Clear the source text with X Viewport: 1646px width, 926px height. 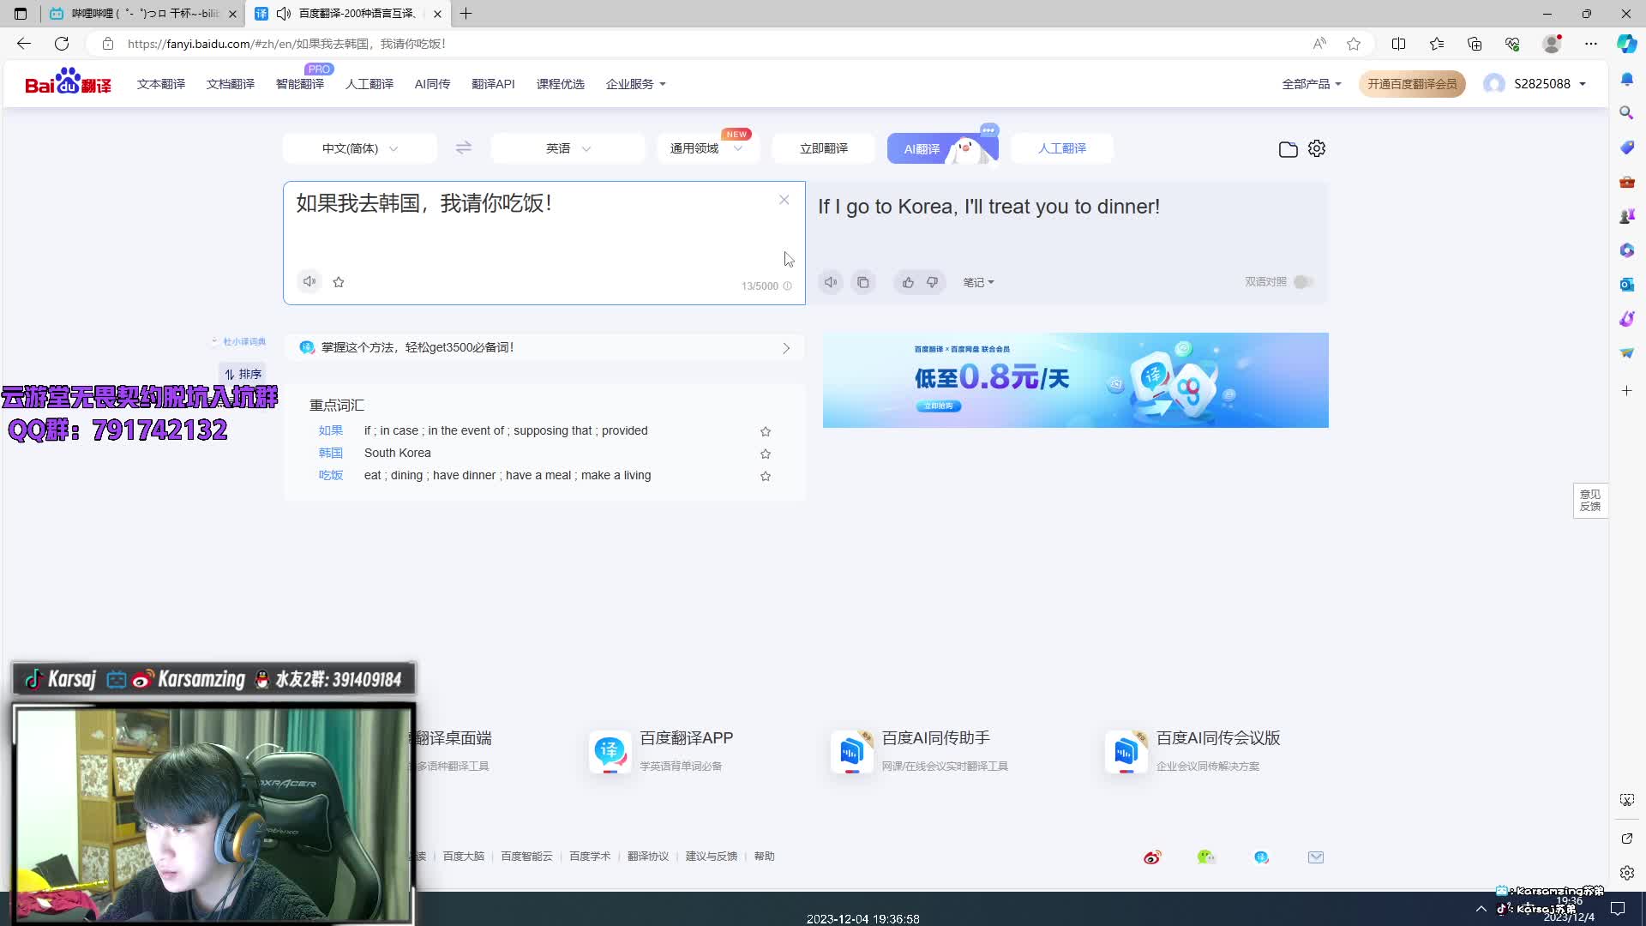coord(784,200)
